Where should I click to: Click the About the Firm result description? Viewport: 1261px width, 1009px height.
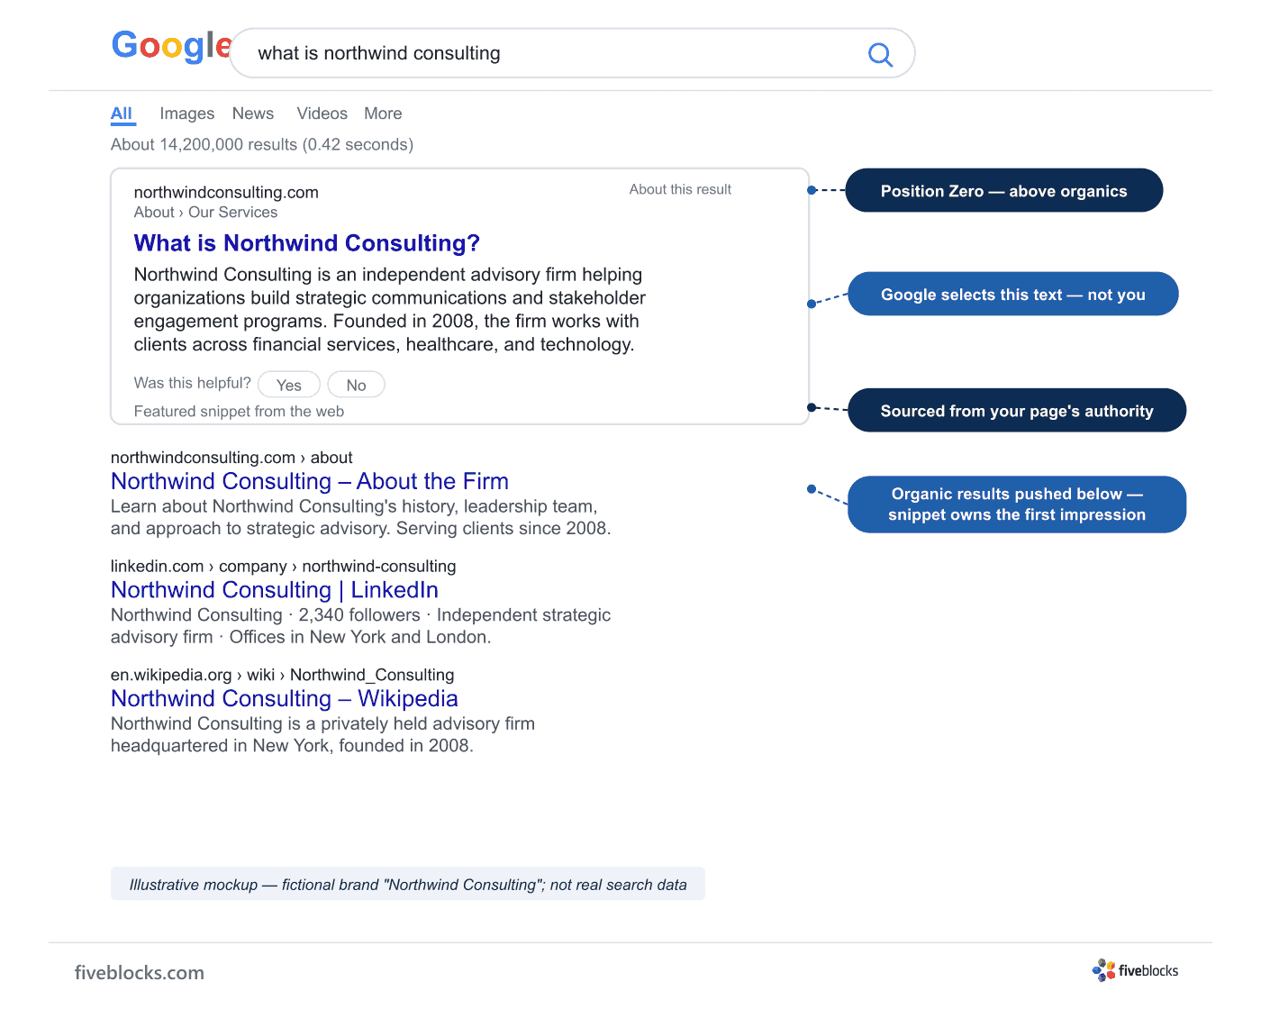[361, 517]
